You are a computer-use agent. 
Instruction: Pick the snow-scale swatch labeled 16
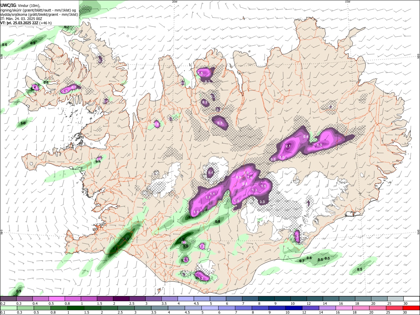(347, 299)
